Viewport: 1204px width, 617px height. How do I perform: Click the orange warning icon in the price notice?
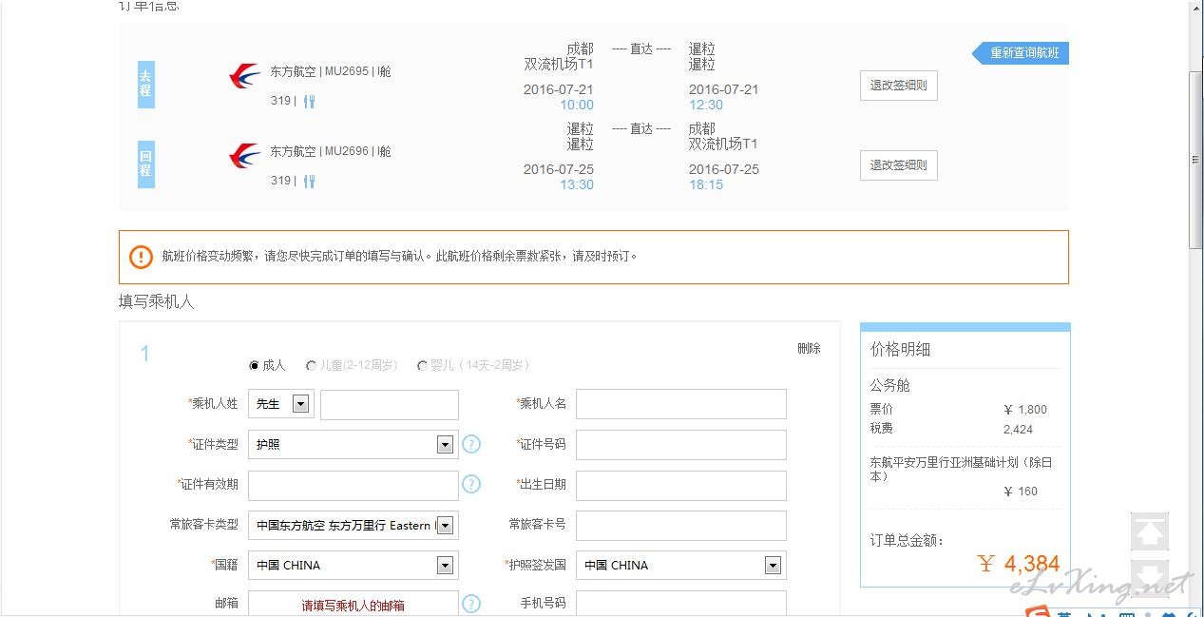(x=141, y=257)
